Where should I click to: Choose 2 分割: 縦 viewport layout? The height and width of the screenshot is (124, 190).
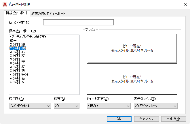[x=18, y=44]
